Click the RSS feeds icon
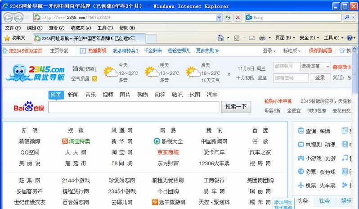359x209 pixels. coord(237,38)
